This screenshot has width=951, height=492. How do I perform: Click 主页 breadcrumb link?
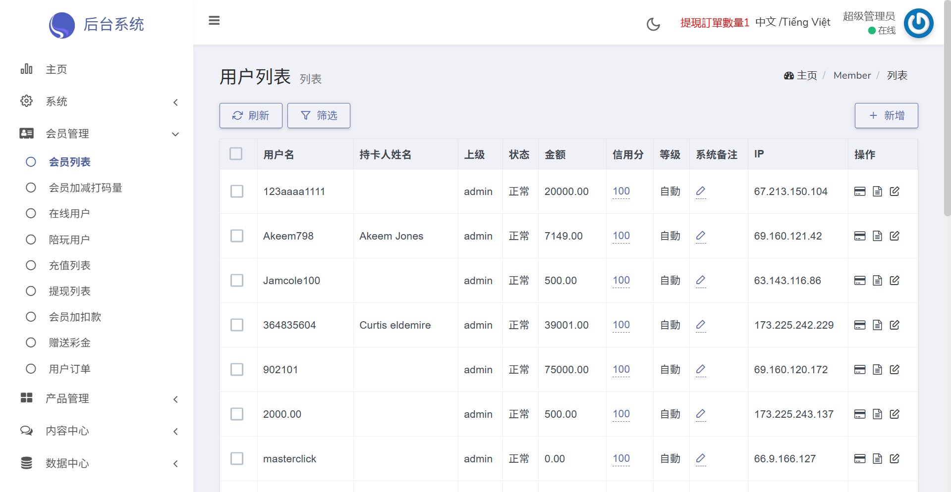click(800, 76)
